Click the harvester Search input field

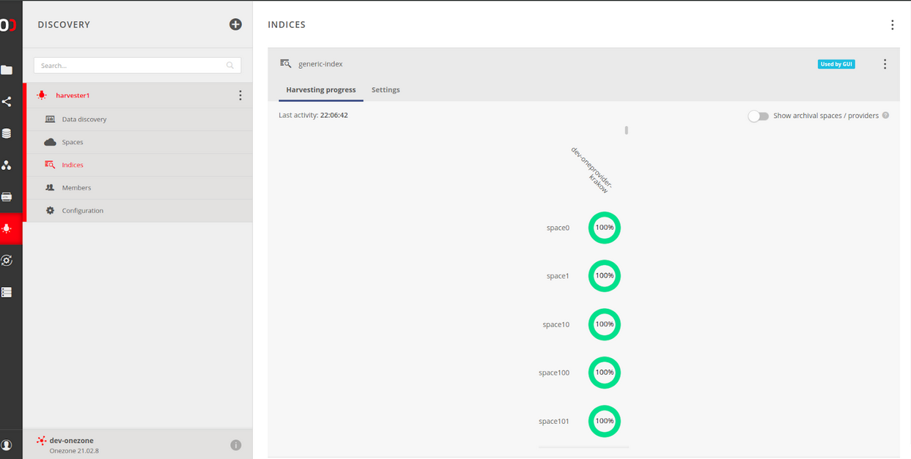pyautogui.click(x=132, y=66)
